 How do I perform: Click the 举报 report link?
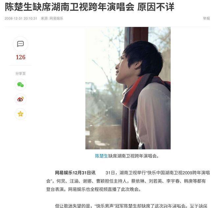[206, 18]
